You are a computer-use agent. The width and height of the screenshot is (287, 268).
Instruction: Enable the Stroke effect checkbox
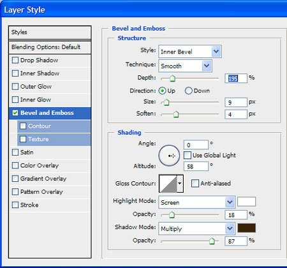tap(15, 205)
